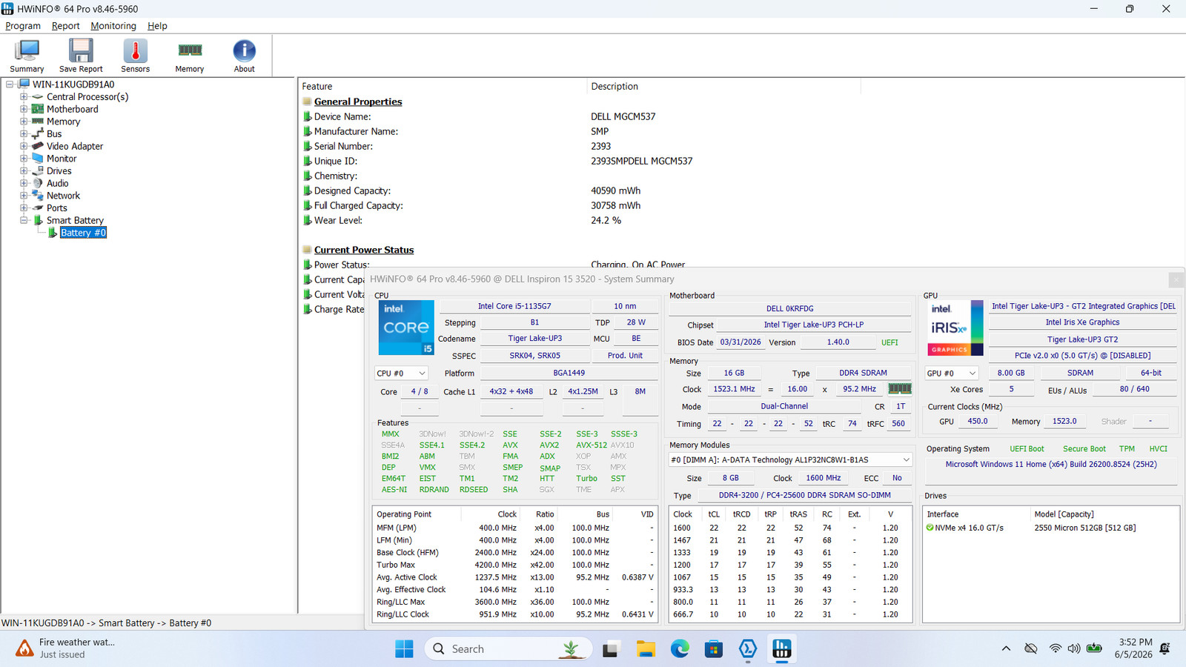Click the BIOS version 1.40.0 field
This screenshot has width=1186, height=667.
[x=838, y=342]
